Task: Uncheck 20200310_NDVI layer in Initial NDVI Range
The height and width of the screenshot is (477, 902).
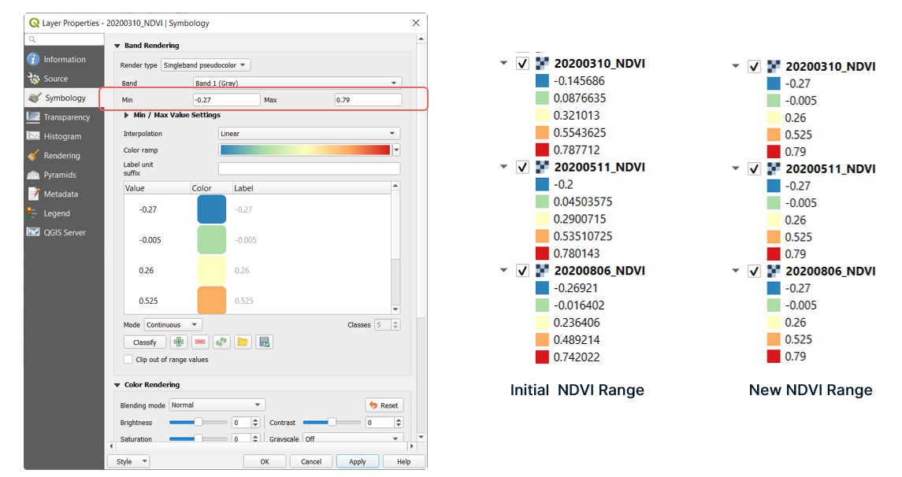Action: (x=522, y=64)
